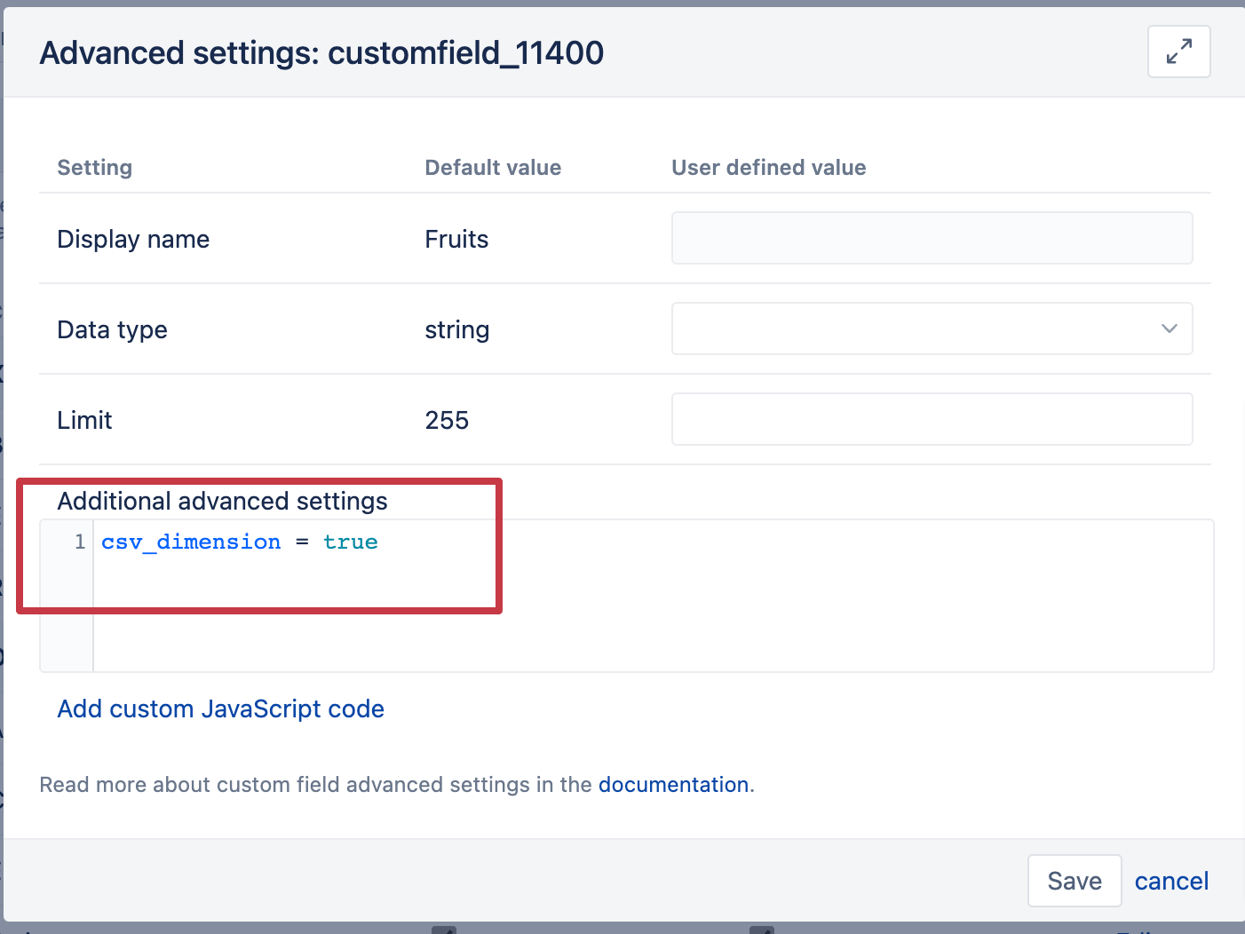Click inside the Display name user value field
The height and width of the screenshot is (934, 1245).
pyautogui.click(x=932, y=238)
